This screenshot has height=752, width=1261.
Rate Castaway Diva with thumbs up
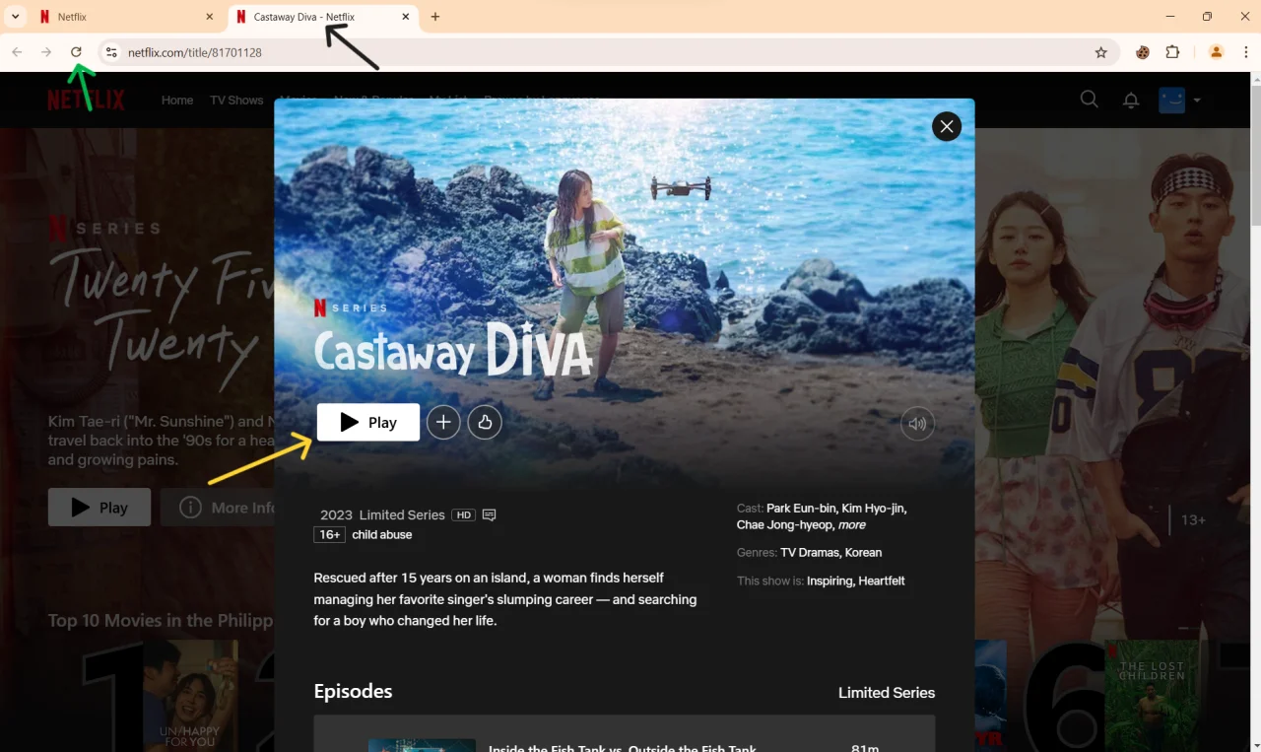[485, 423]
